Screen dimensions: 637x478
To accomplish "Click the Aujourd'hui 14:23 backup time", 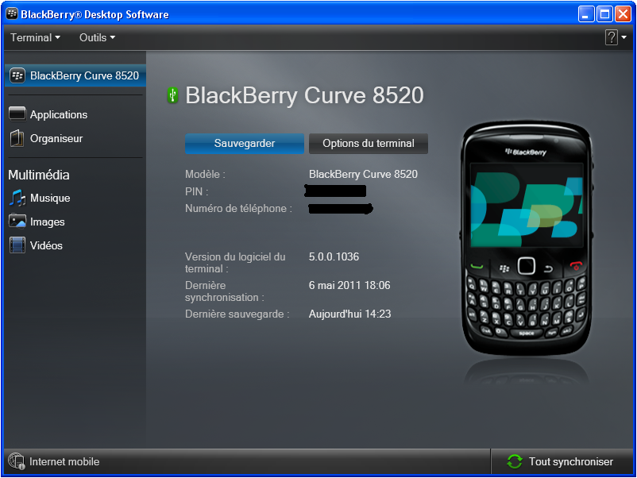I will (x=349, y=314).
